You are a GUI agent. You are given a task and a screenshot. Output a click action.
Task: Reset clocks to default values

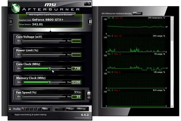[x=71, y=109]
